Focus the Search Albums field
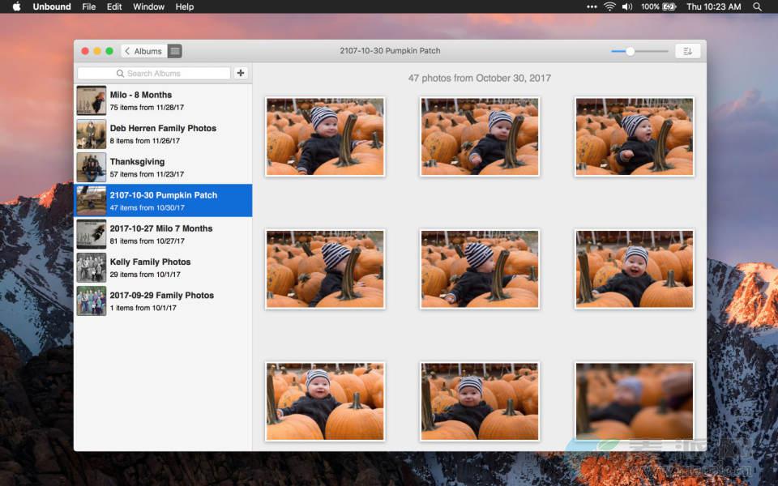Screen dimensions: 778x486 154,73
